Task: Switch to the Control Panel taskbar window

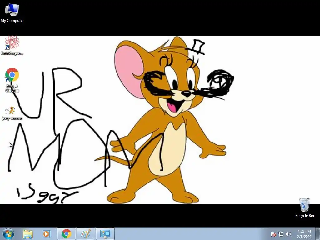Action: (x=105, y=234)
